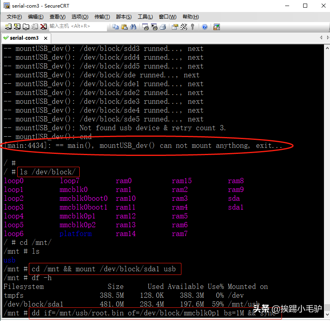Image resolution: width=330 pixels, height=321 pixels.
Task: Click green check mark on serial-com3 tab
Action: (6, 38)
